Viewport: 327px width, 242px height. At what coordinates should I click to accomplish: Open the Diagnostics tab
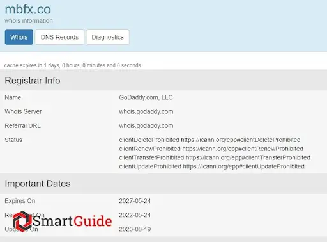pos(107,37)
